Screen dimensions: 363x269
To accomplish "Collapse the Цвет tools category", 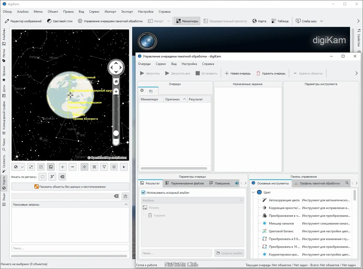I will click(x=253, y=192).
